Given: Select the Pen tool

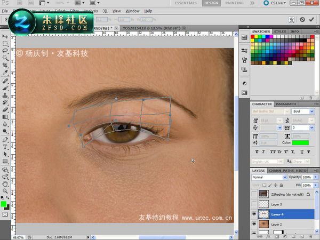Looking at the screenshot, I should point(5,140).
